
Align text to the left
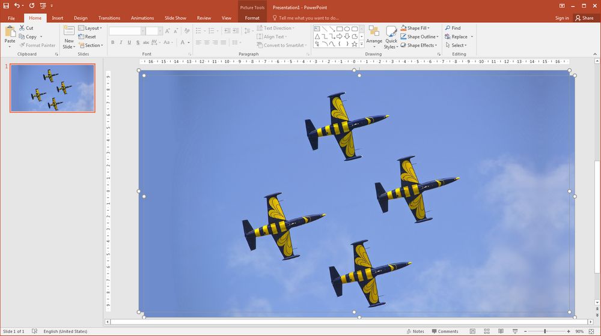(x=198, y=43)
